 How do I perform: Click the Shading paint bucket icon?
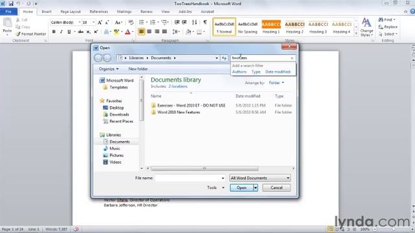188,32
